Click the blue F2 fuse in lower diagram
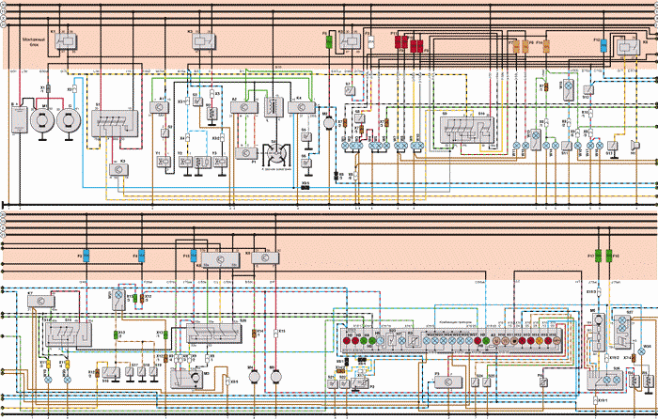658x420 pixels. [86, 256]
